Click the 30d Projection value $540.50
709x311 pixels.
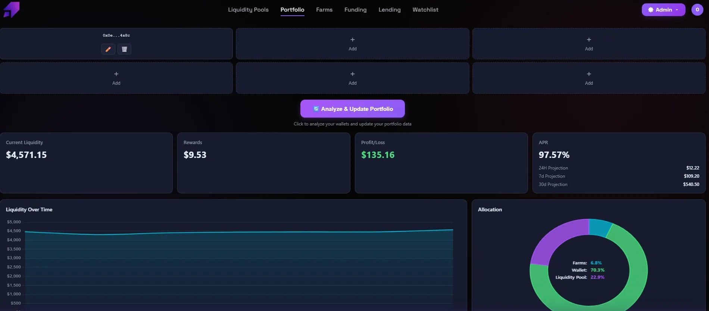[691, 184]
